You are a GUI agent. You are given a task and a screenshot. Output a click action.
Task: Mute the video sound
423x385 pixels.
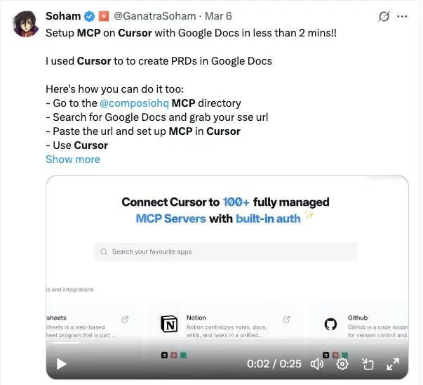pos(317,364)
